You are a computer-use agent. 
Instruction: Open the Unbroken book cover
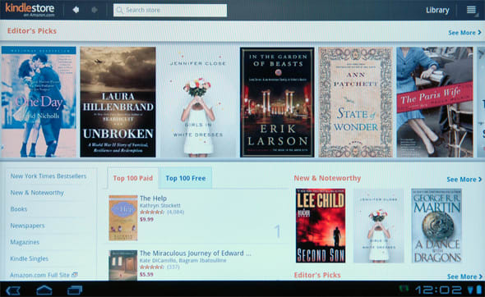118,102
